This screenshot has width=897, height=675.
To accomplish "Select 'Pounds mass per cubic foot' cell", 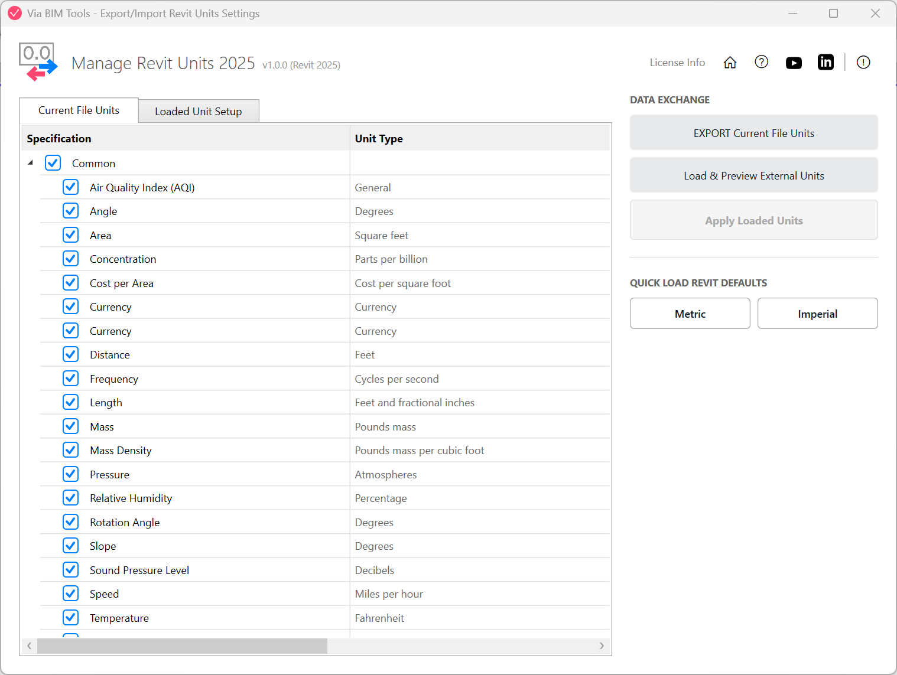I will point(480,450).
